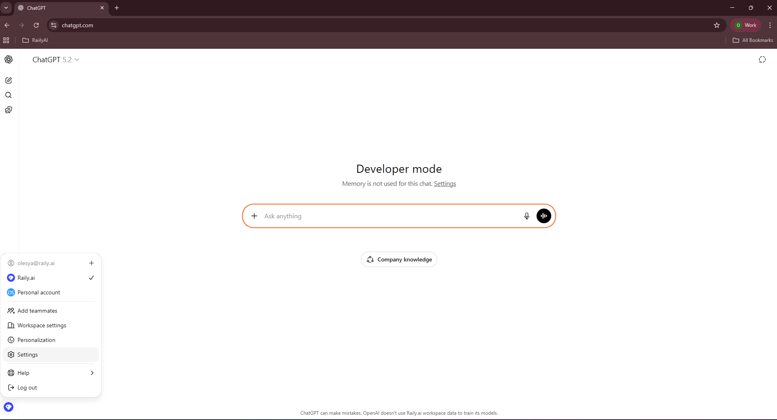Open the Work profile button
This screenshot has width=777, height=420.
[x=746, y=25]
